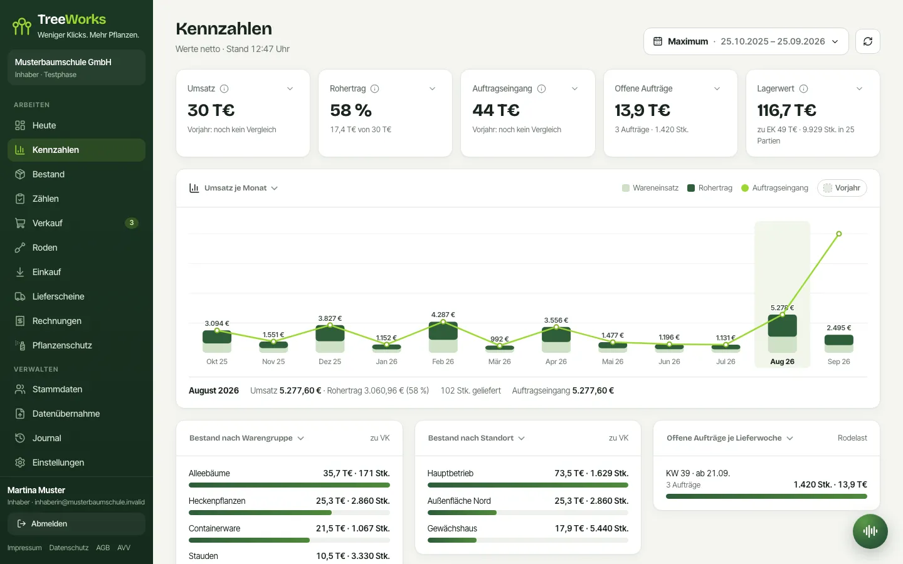Click the Lagerwert info icon

804,89
